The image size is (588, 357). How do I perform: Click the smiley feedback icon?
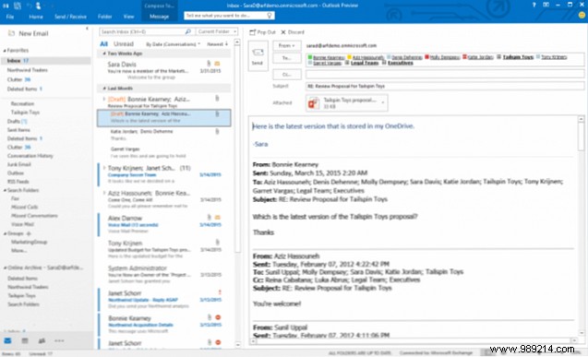(582, 16)
